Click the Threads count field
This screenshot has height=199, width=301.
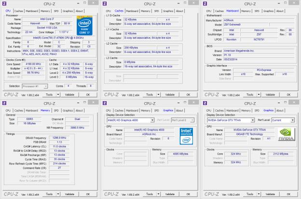click(91, 86)
